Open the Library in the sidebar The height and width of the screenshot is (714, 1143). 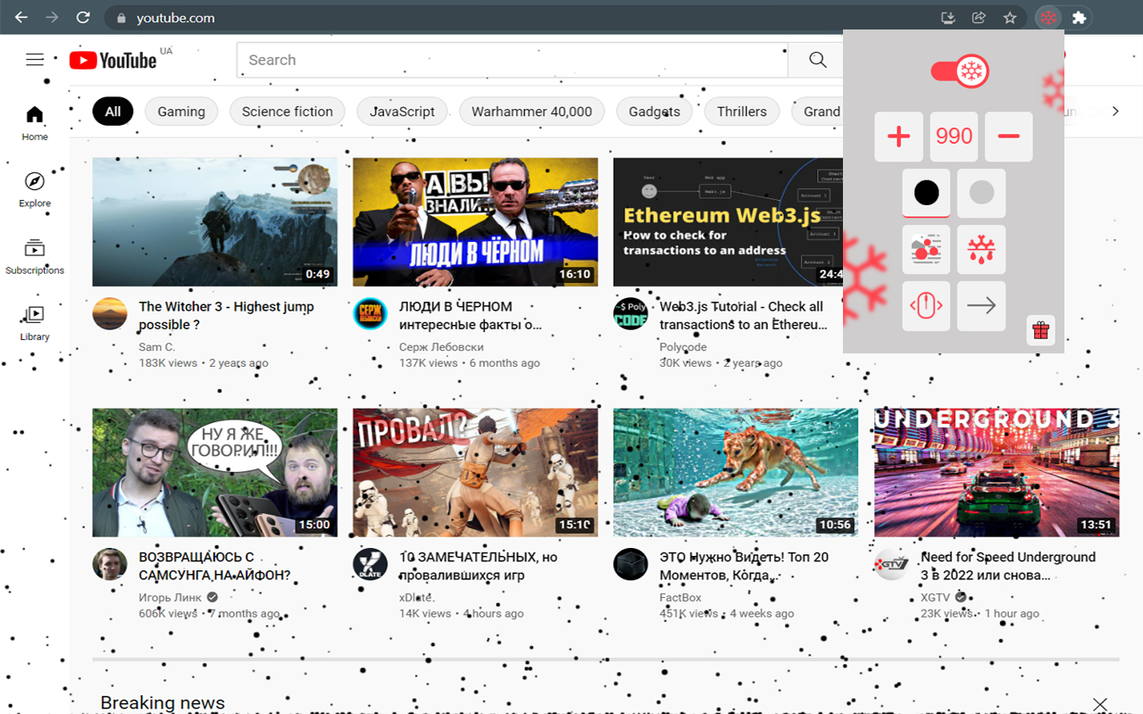(35, 322)
